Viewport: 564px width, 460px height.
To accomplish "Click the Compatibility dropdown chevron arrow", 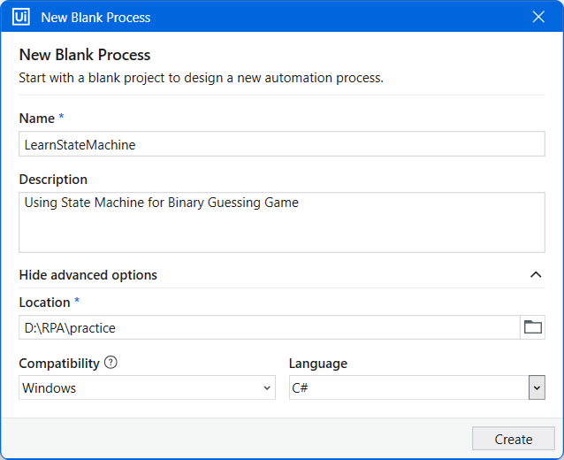I will (267, 388).
